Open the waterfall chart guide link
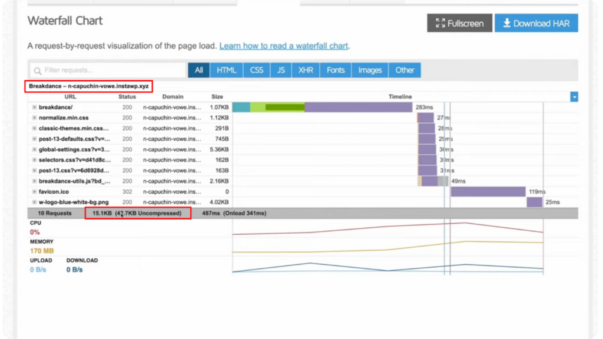Screen dimensions: 603x339 pyautogui.click(x=283, y=46)
